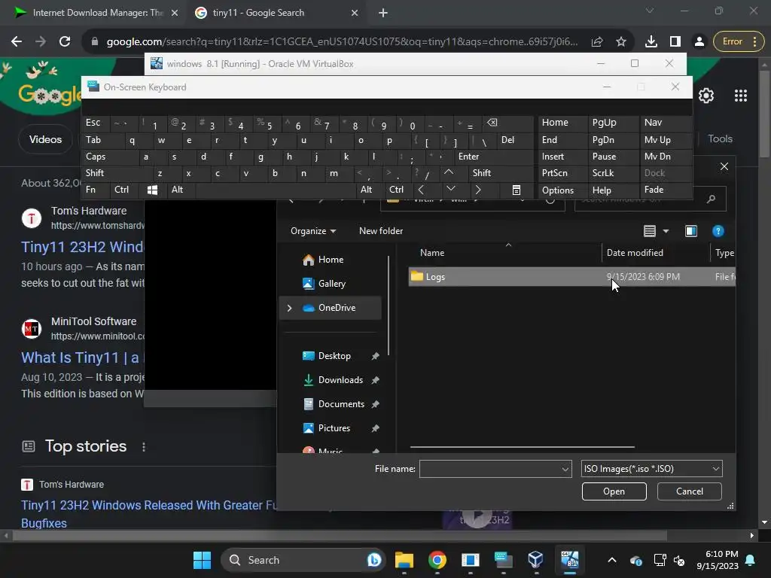771x578 pixels.
Task: Click New folder button
Action: click(380, 231)
